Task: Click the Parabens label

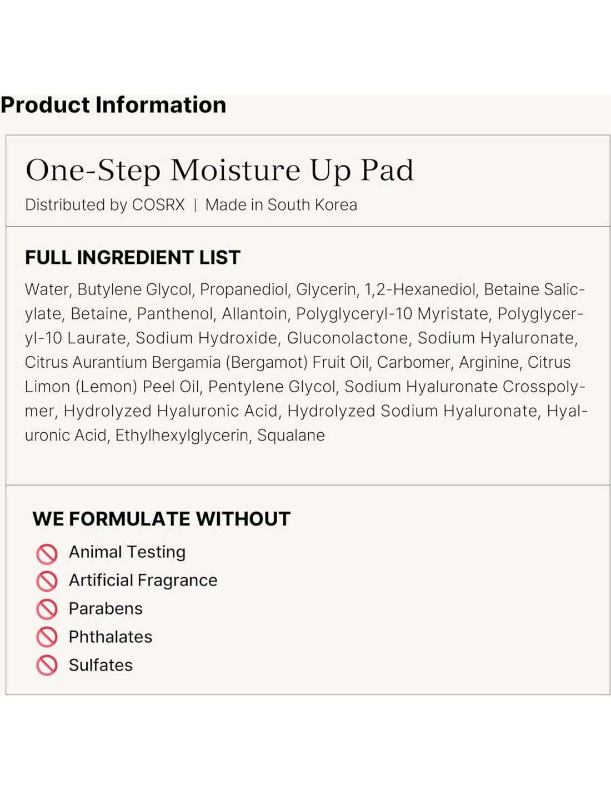Action: pos(106,609)
